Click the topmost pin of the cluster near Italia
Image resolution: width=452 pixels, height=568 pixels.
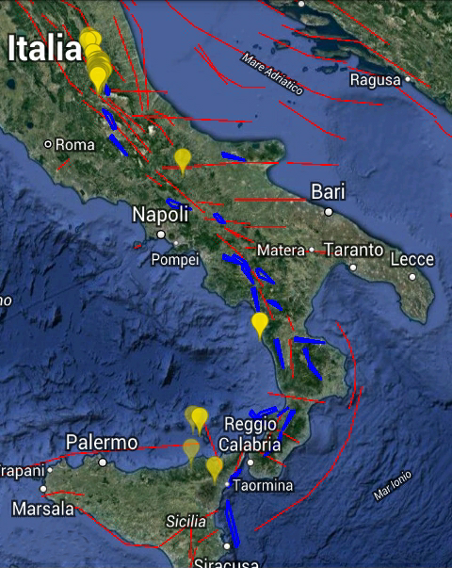88,36
